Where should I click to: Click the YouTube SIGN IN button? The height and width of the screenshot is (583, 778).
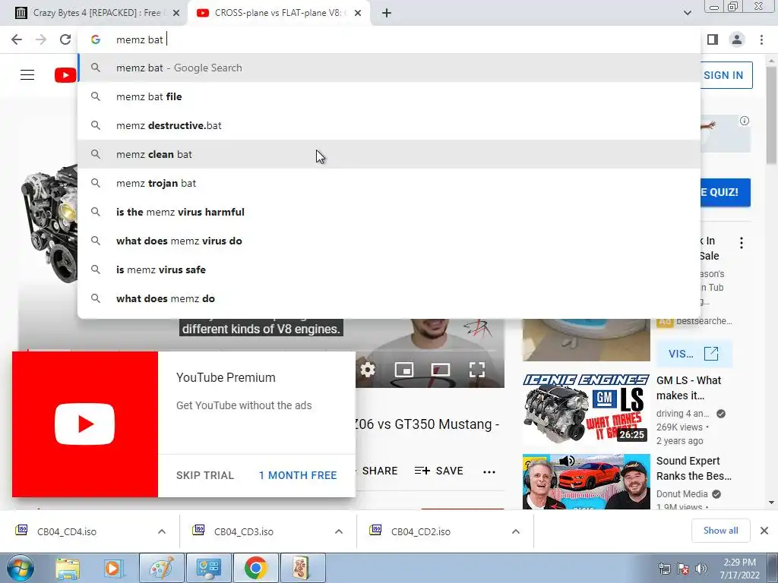point(726,75)
